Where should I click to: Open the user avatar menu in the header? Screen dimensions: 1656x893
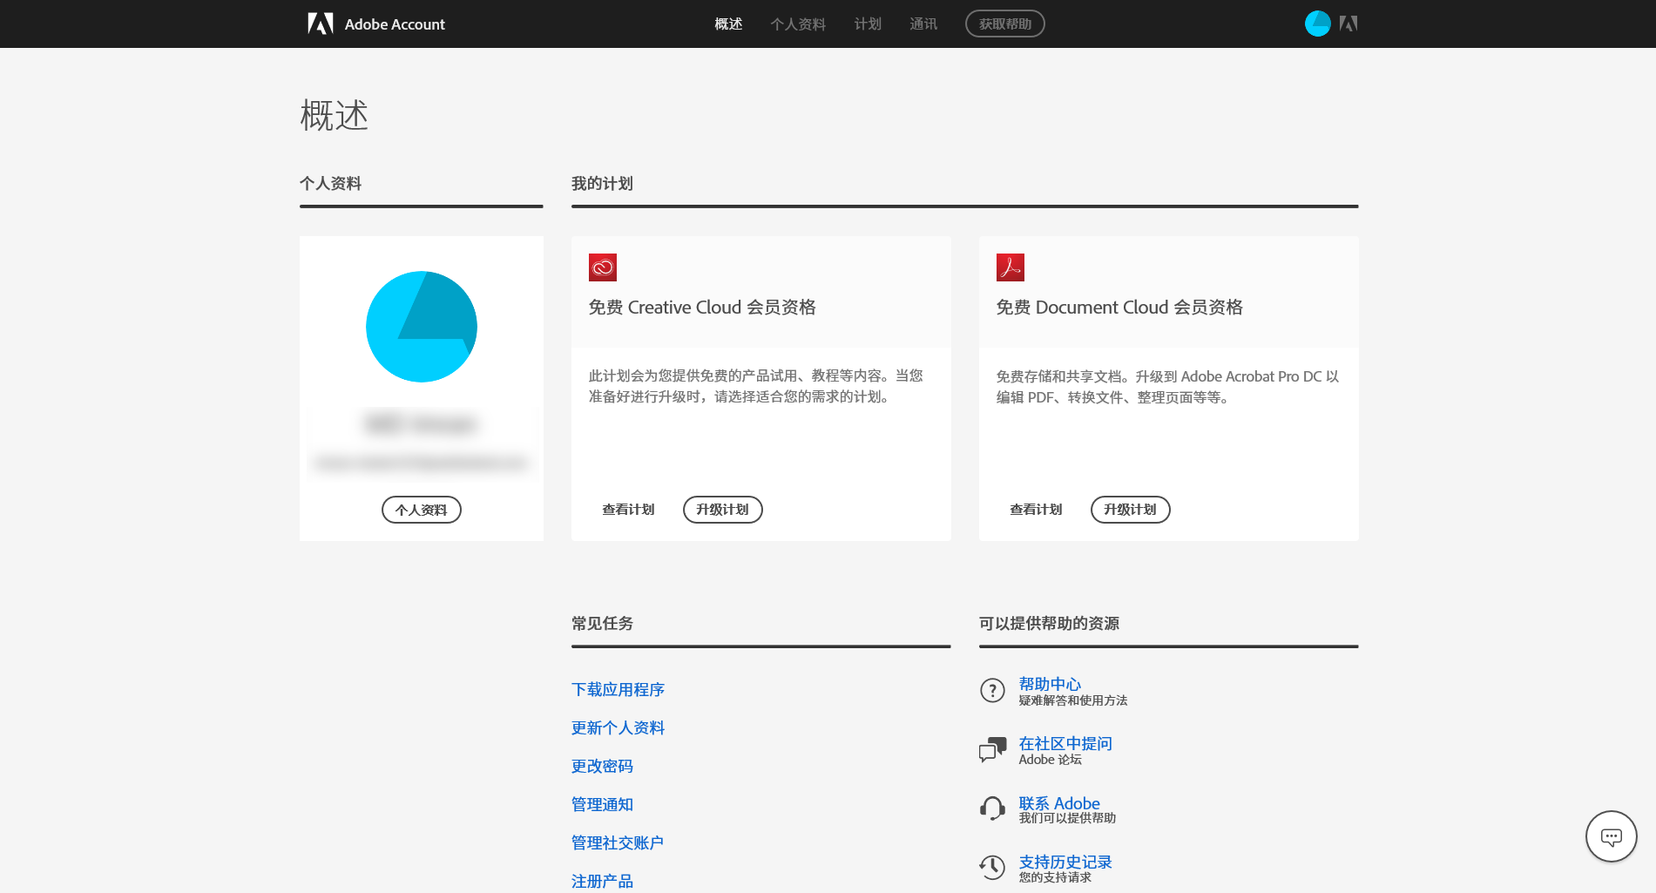[1317, 24]
